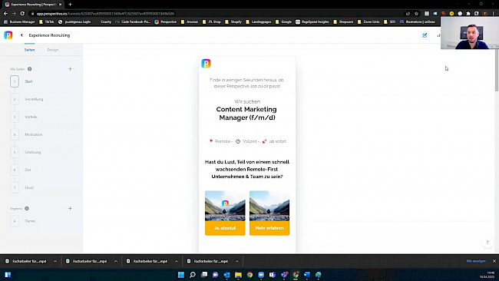The height and width of the screenshot is (281, 499).
Task: Open File Explorer from the taskbar
Action: coord(238,275)
